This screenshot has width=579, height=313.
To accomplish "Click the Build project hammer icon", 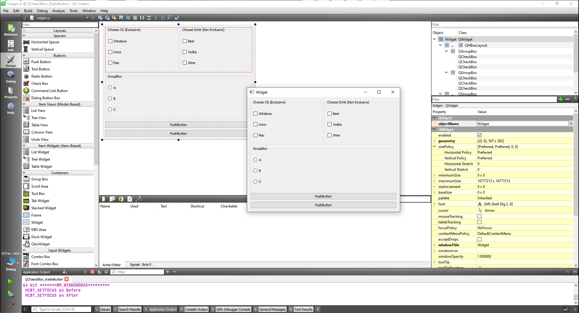I will click(x=11, y=305).
